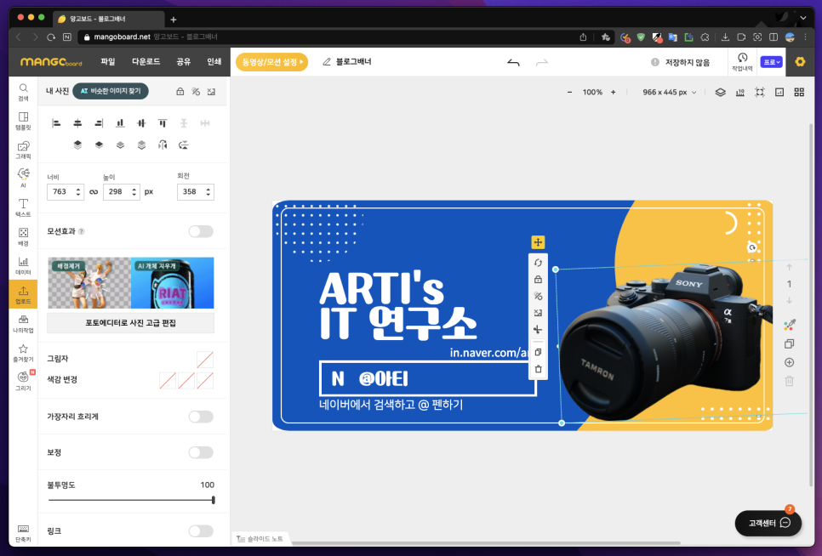Open the 업로드 upload sidebar panel
The image size is (822, 556).
pyautogui.click(x=23, y=294)
